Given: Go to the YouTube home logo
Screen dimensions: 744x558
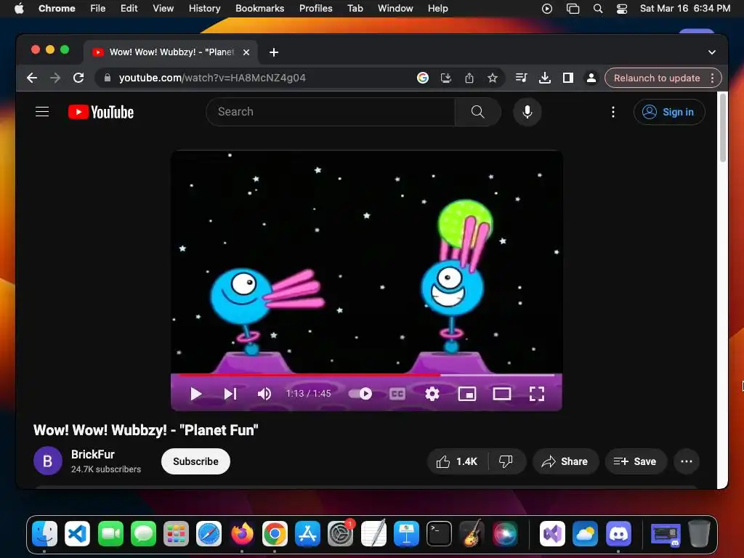Looking at the screenshot, I should point(100,112).
